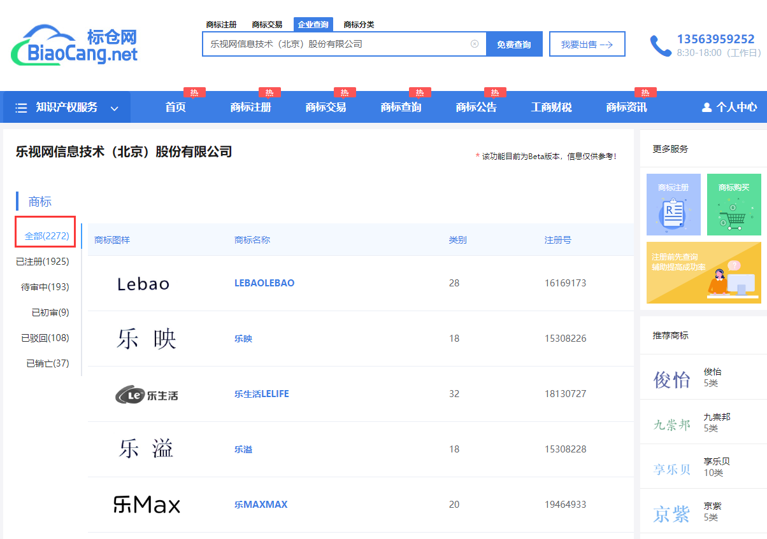Filter by 全部(2272) trademarks
The width and height of the screenshot is (767, 539).
point(47,236)
